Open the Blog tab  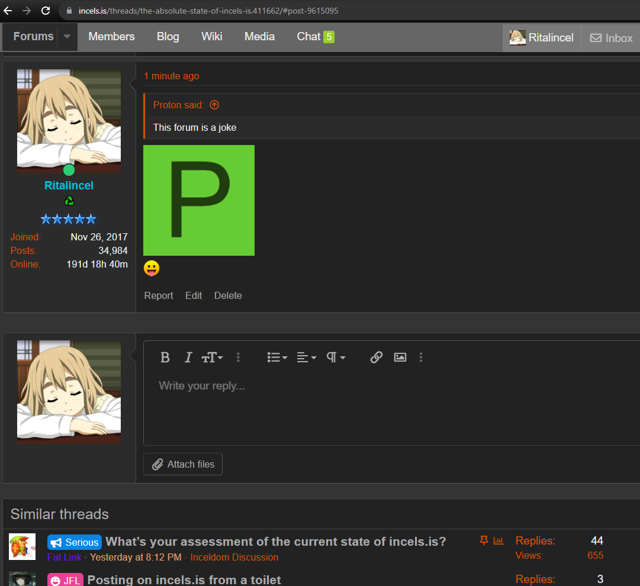(x=168, y=36)
